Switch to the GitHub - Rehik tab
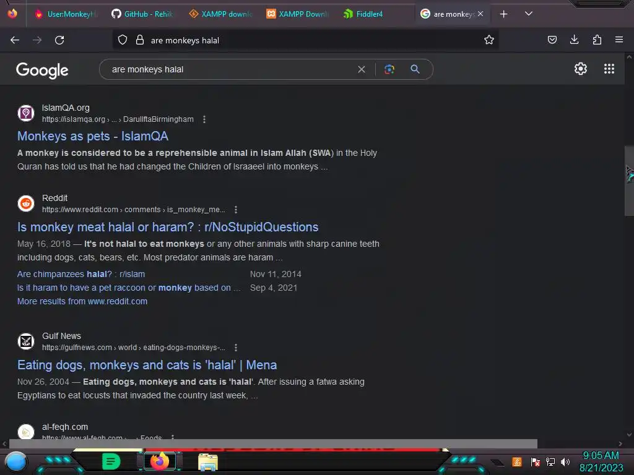The width and height of the screenshot is (634, 475). pos(142,14)
